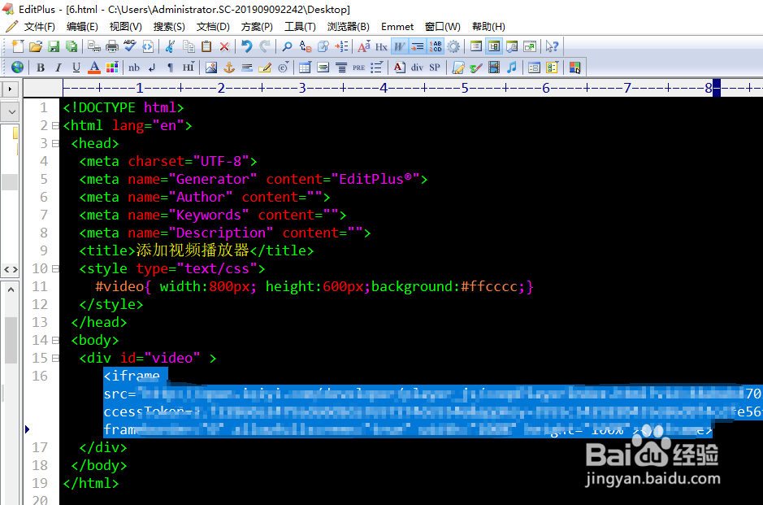Image resolution: width=763 pixels, height=505 pixels.
Task: Click the red X Delete icon
Action: tap(224, 46)
